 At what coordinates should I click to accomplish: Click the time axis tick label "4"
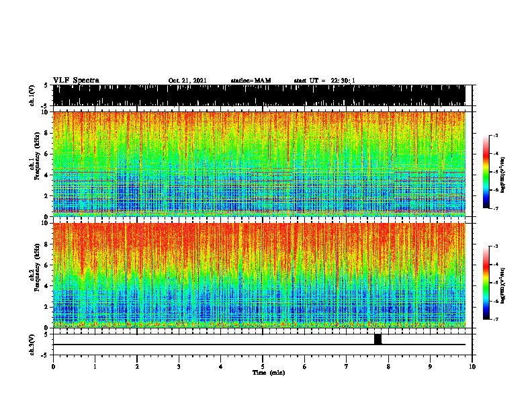click(x=220, y=367)
